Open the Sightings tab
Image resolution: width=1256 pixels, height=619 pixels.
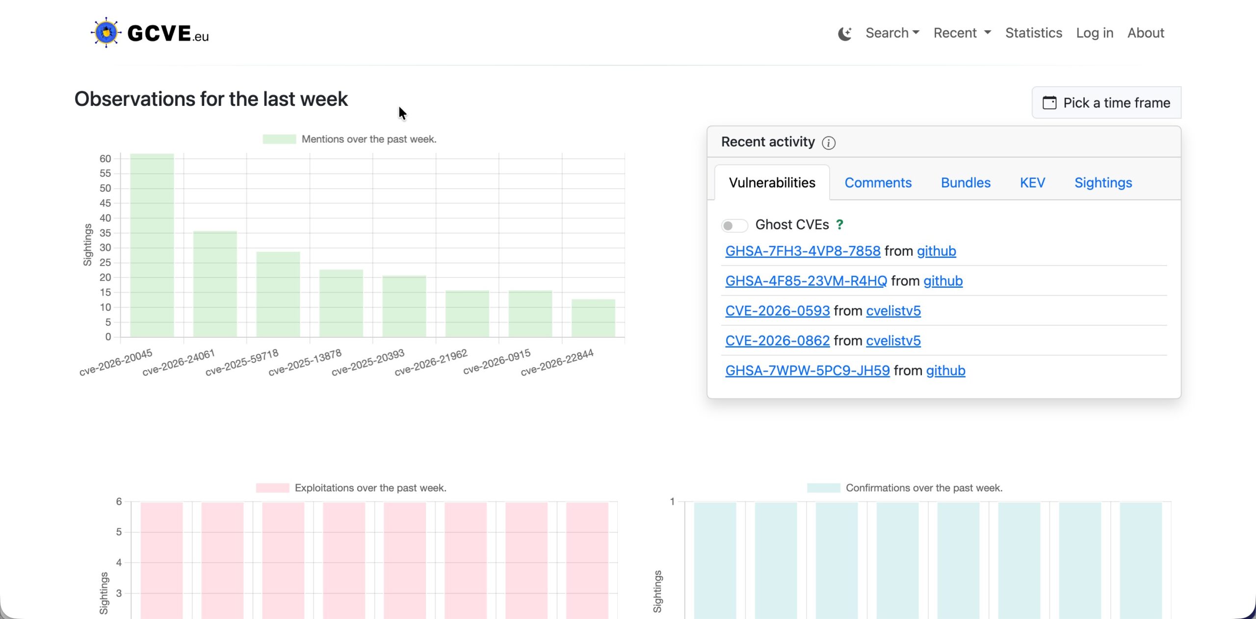1103,183
